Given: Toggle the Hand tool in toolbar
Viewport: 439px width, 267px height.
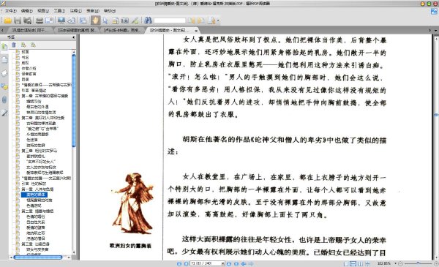Looking at the screenshot, I should tap(95, 20).
